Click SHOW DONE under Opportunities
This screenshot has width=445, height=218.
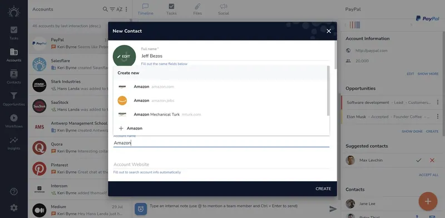click(412, 131)
